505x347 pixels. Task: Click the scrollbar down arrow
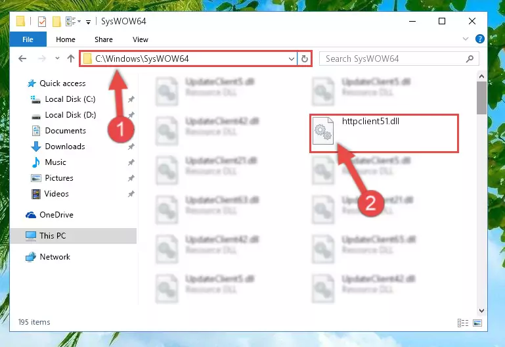click(481, 311)
